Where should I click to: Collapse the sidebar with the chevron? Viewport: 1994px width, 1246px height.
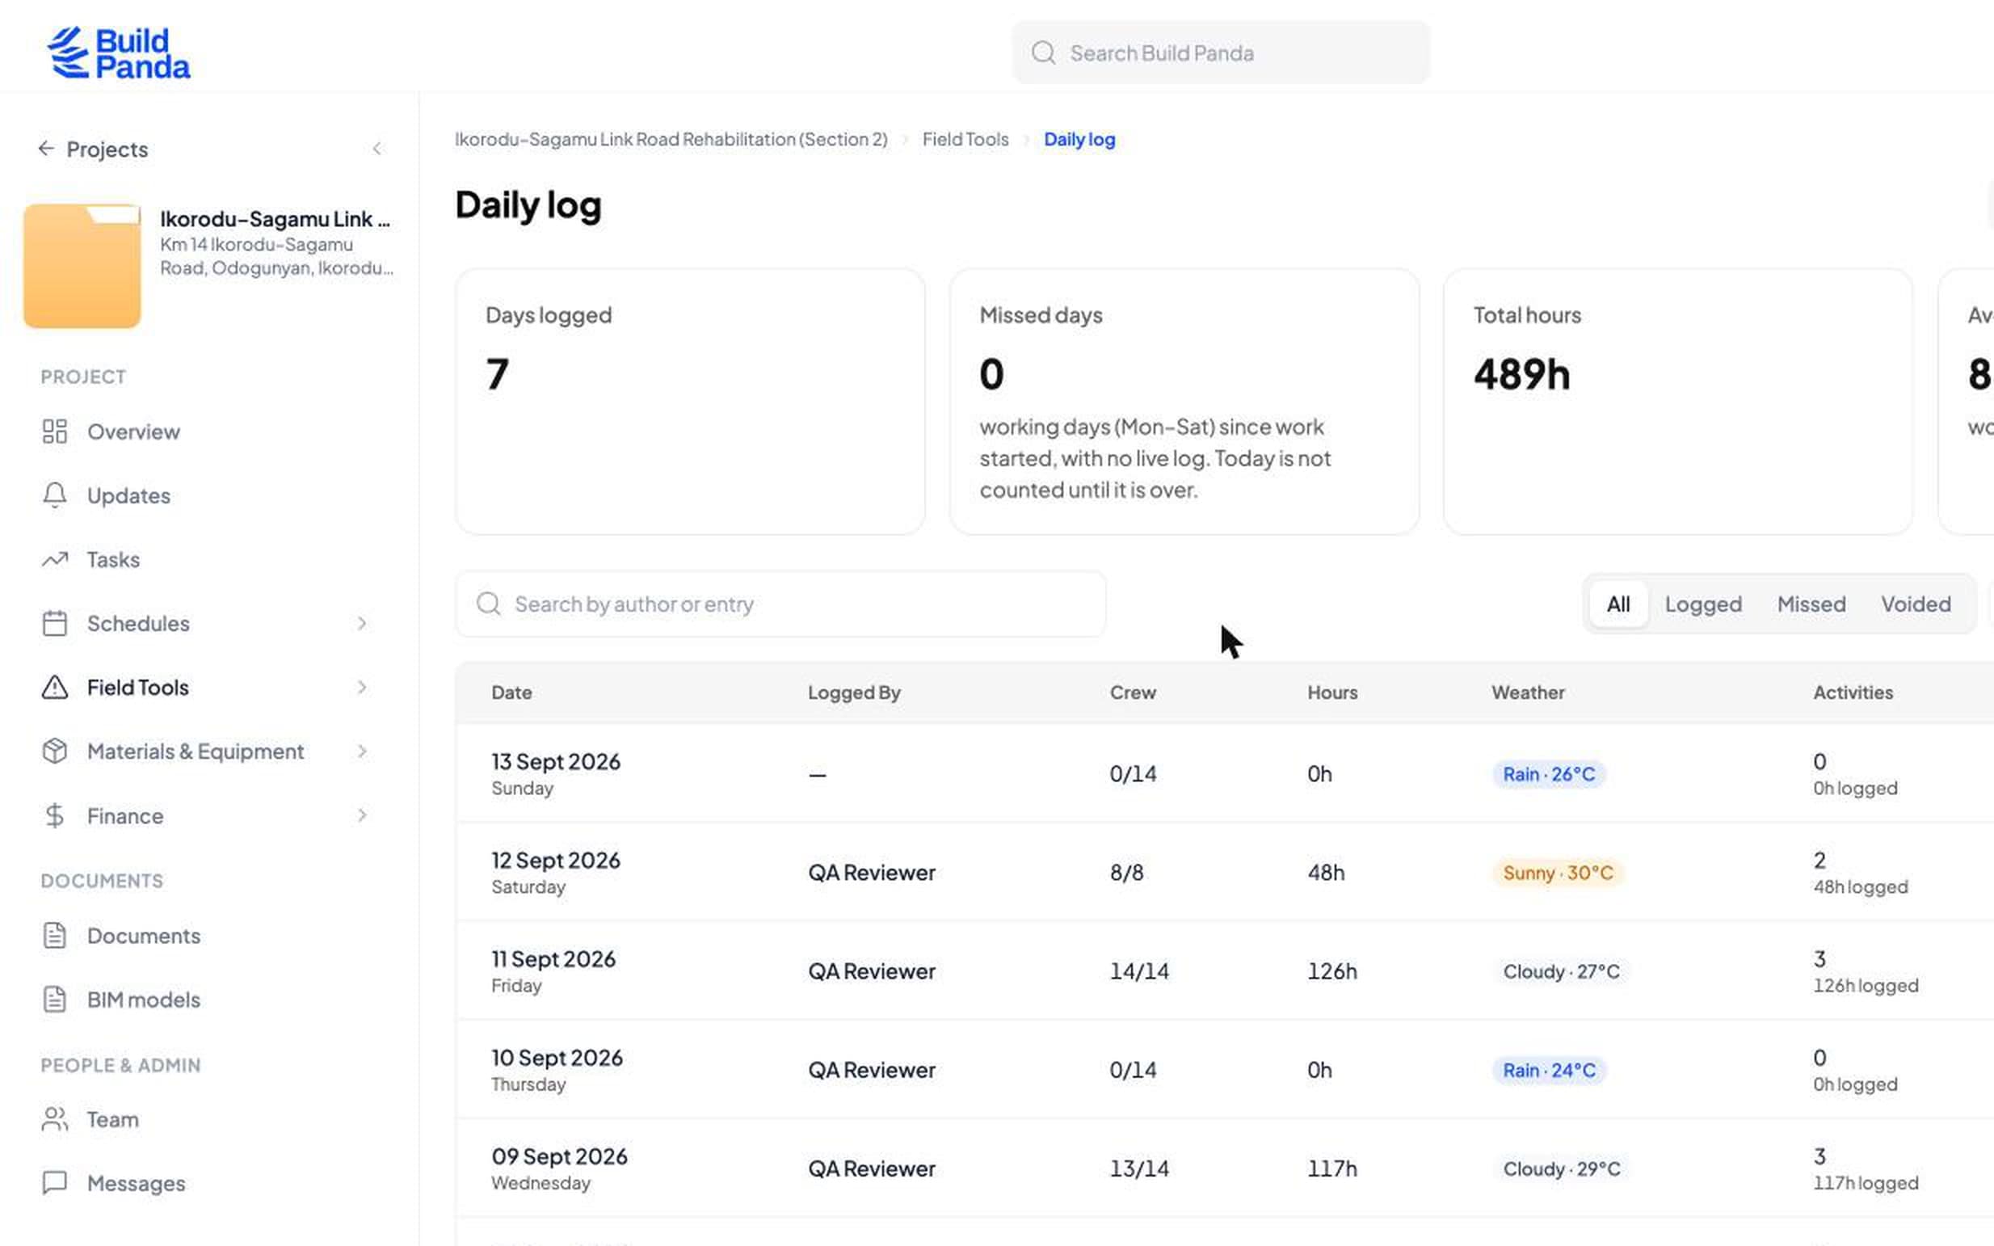pyautogui.click(x=377, y=149)
